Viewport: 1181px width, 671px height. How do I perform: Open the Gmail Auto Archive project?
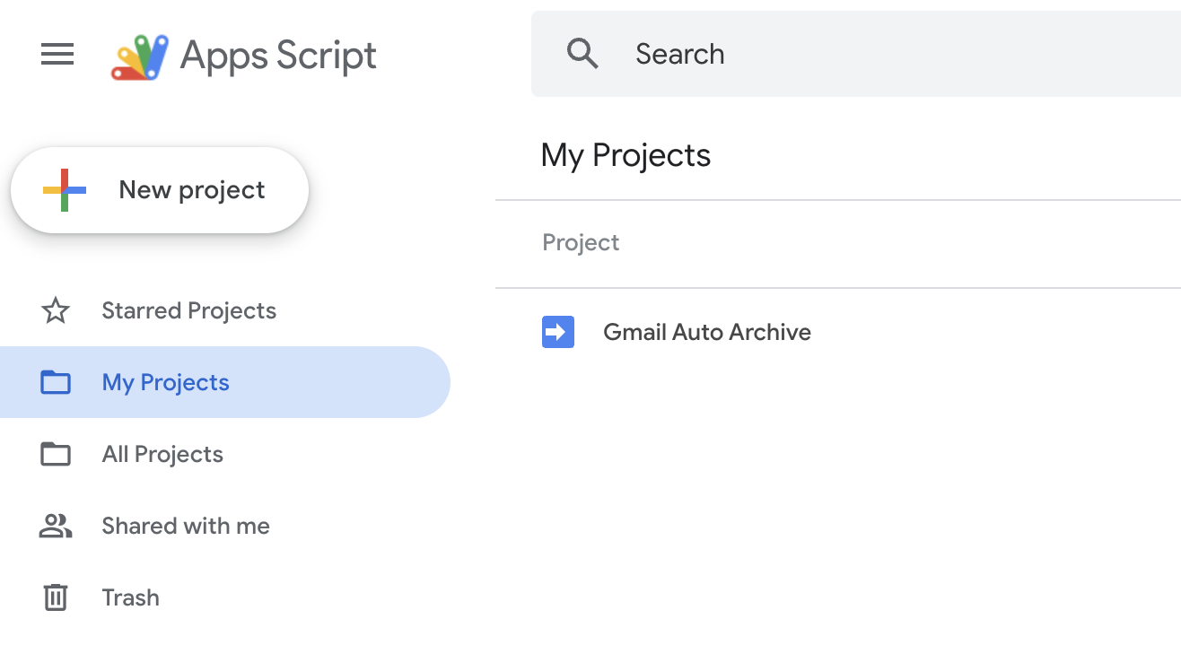pyautogui.click(x=707, y=332)
